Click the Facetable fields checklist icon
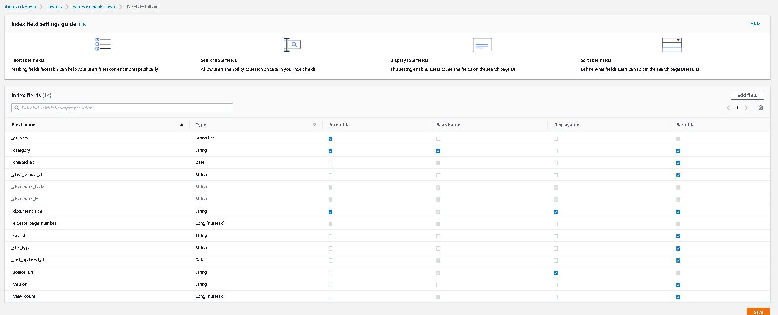 pyautogui.click(x=103, y=44)
